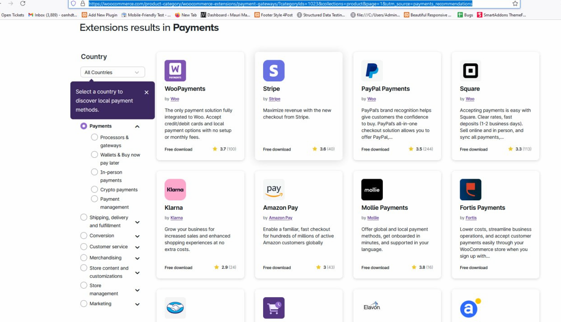
Task: Open the Add New Plugin bookmark
Action: 99,15
